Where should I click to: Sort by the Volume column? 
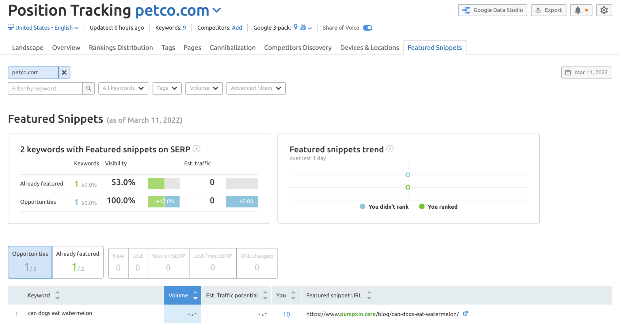click(x=182, y=295)
